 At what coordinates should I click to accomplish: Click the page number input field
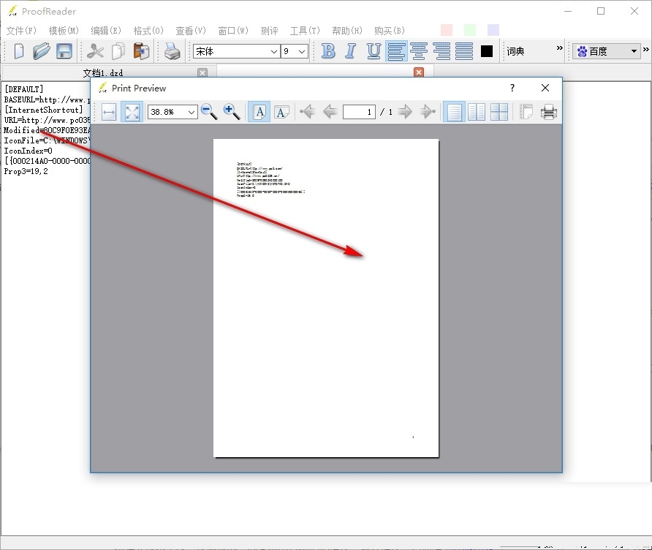(359, 112)
